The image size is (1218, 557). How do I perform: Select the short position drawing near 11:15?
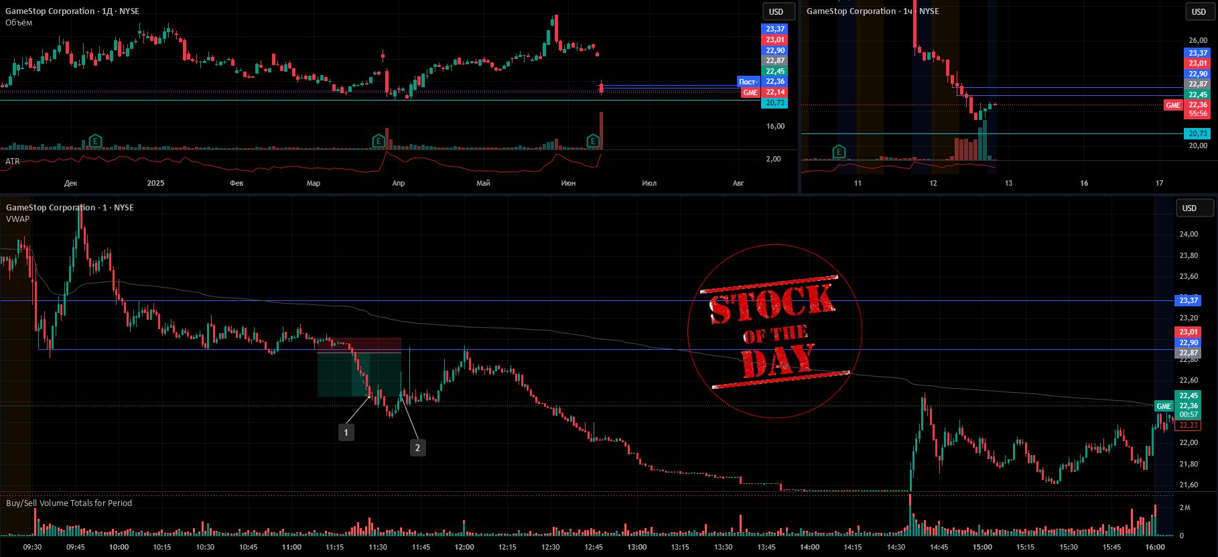(359, 367)
